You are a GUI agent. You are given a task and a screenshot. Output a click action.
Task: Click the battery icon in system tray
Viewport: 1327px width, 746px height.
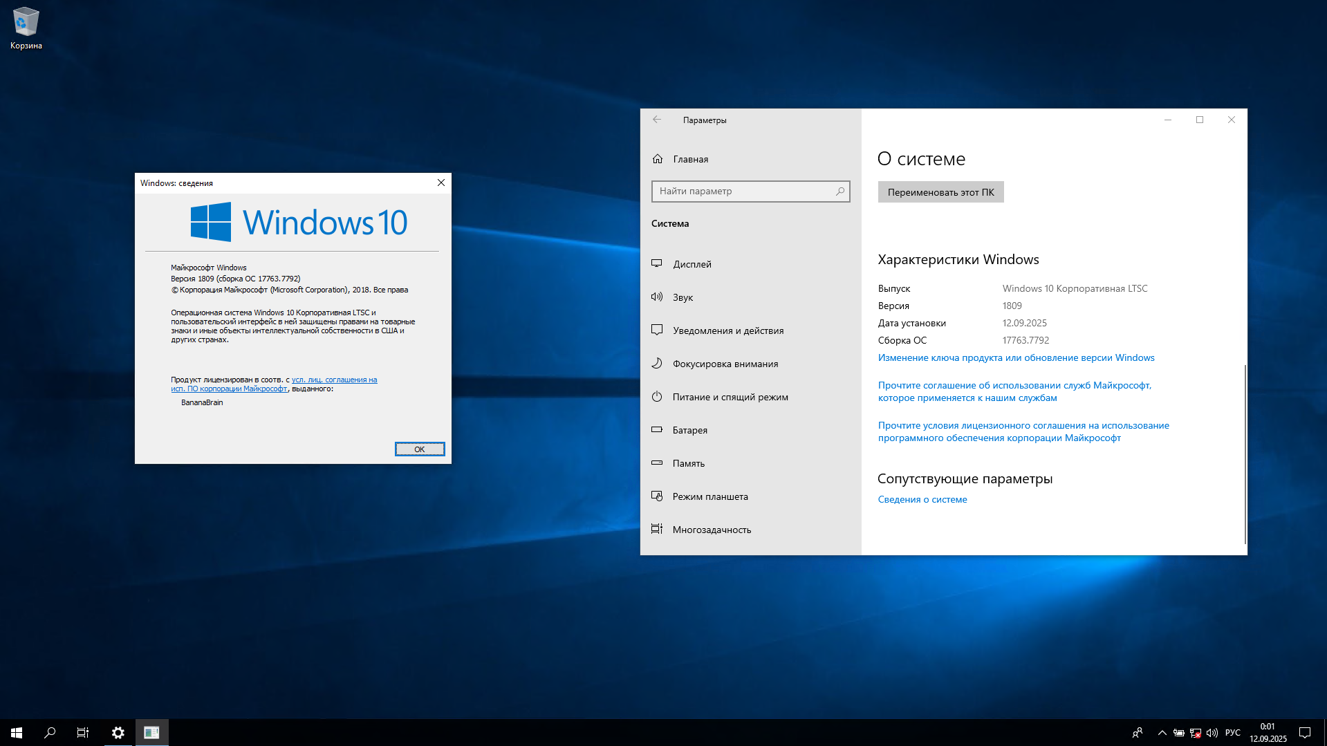(1179, 733)
